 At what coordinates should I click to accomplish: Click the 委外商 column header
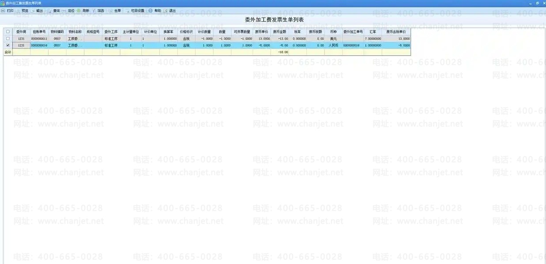point(21,32)
